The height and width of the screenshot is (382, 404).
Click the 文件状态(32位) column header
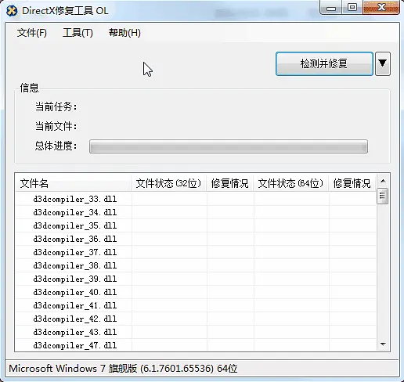(x=168, y=183)
